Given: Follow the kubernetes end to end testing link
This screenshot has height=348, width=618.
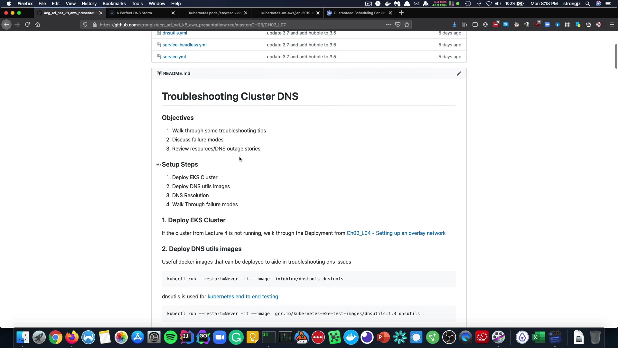Looking at the screenshot, I should [x=243, y=297].
